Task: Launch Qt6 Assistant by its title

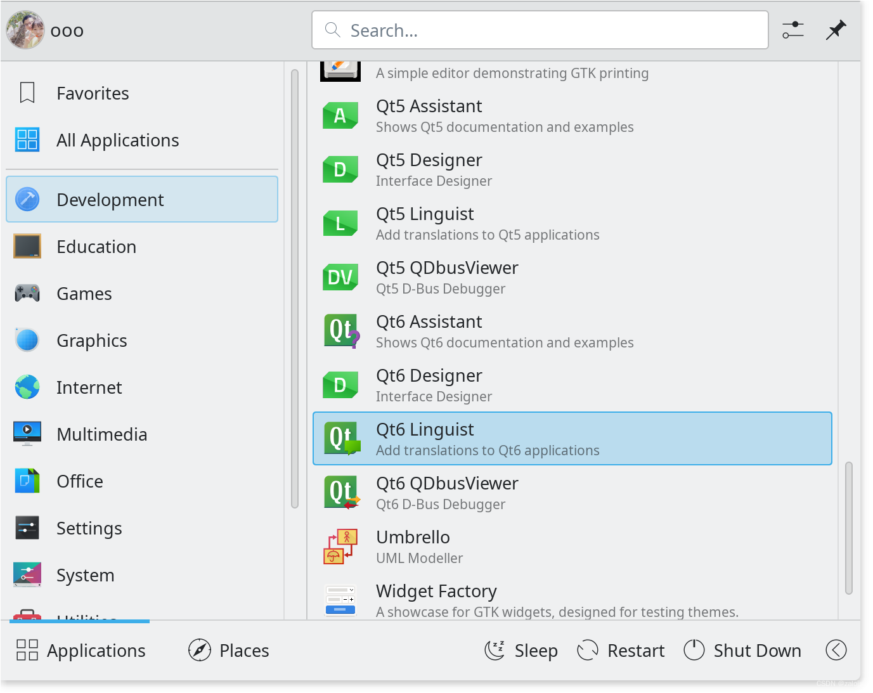Action: [429, 321]
